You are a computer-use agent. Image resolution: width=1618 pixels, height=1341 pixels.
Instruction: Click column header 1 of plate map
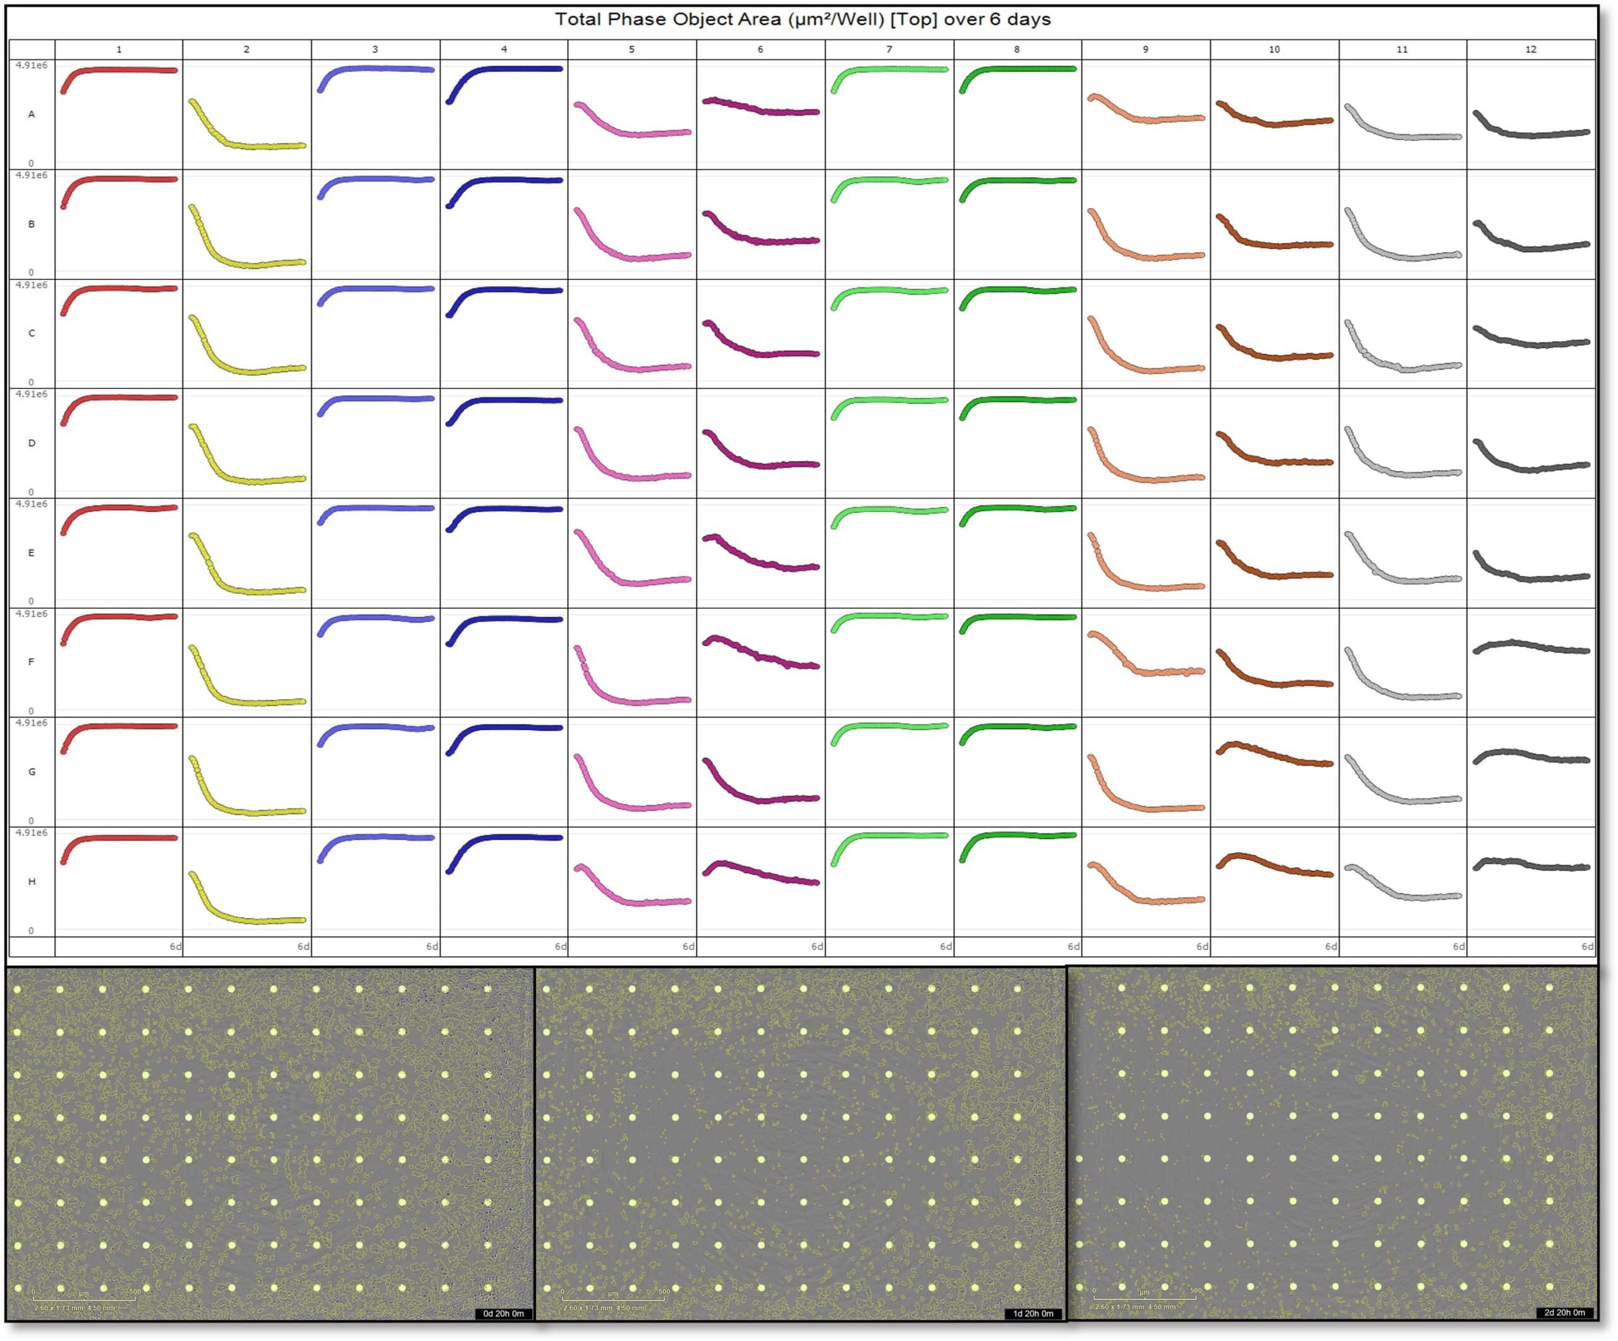pyautogui.click(x=119, y=49)
